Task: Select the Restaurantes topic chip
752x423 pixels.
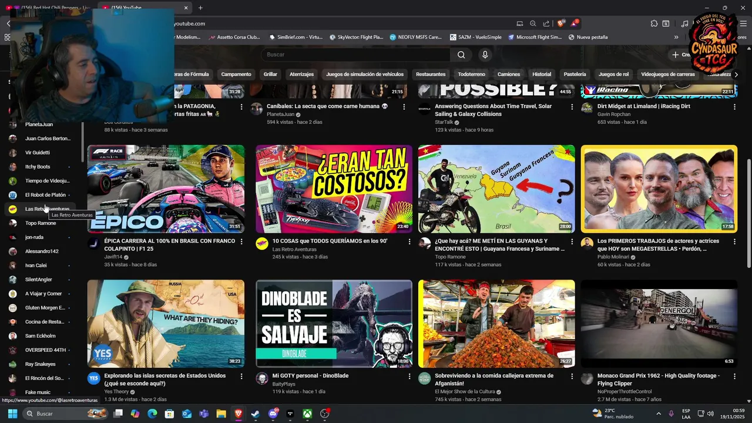Action: 431,75
